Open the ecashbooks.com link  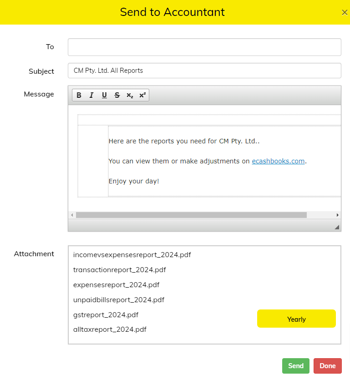coord(278,161)
